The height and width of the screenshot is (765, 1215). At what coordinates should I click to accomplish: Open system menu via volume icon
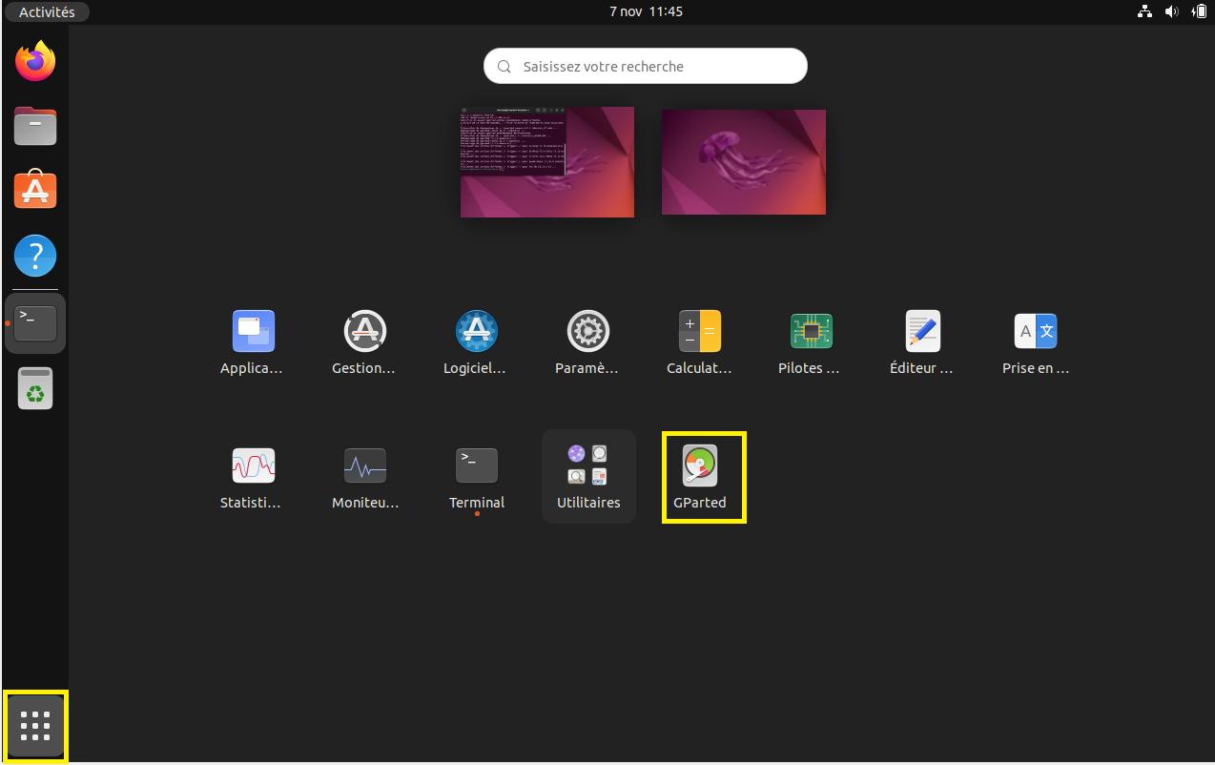(1172, 12)
